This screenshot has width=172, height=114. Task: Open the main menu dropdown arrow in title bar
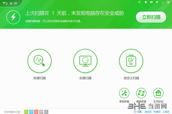point(157,2)
